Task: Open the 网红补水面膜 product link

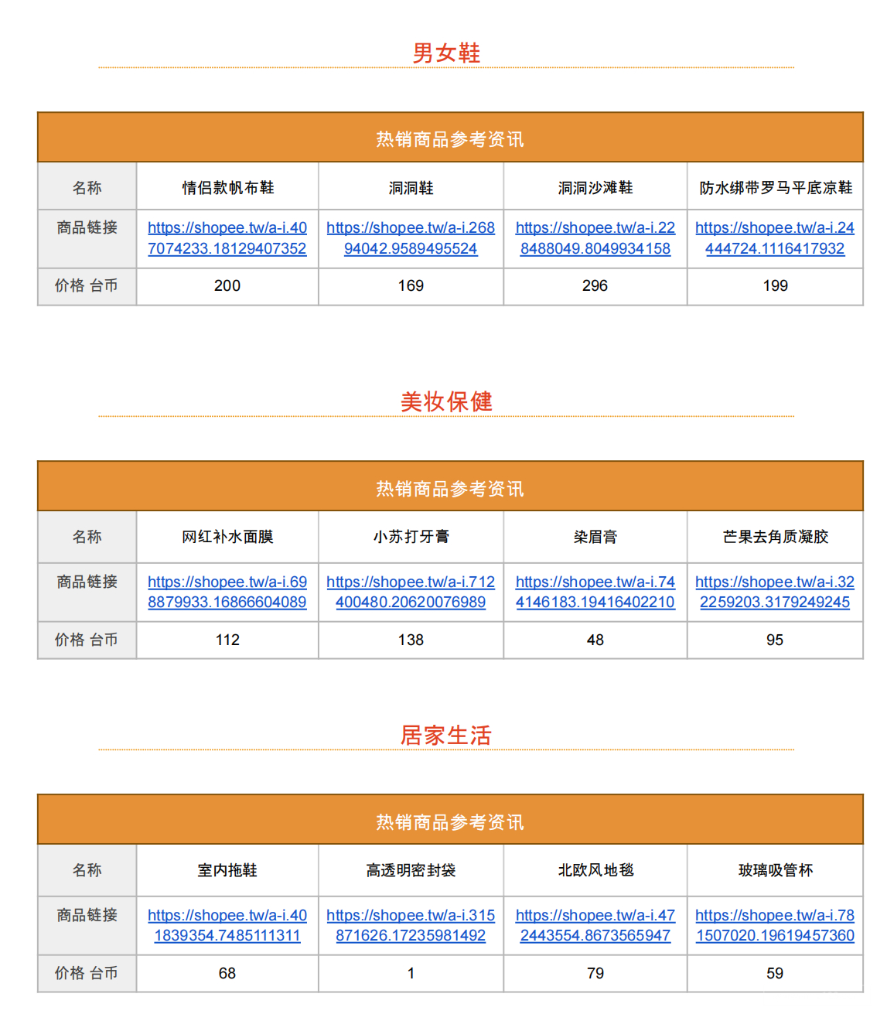Action: 227,591
